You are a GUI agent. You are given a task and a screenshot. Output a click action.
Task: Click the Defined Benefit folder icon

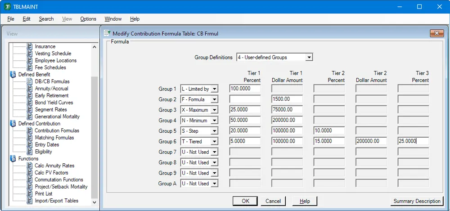pos(13,74)
